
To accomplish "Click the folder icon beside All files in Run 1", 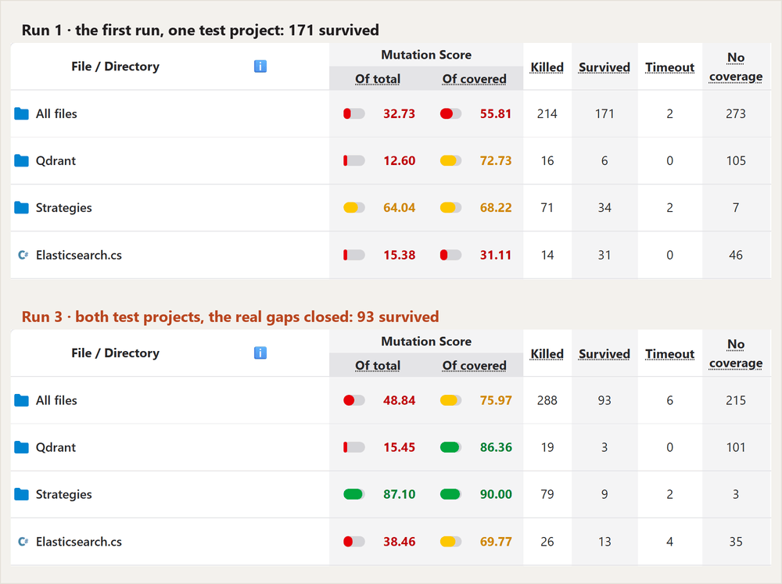I will [21, 113].
